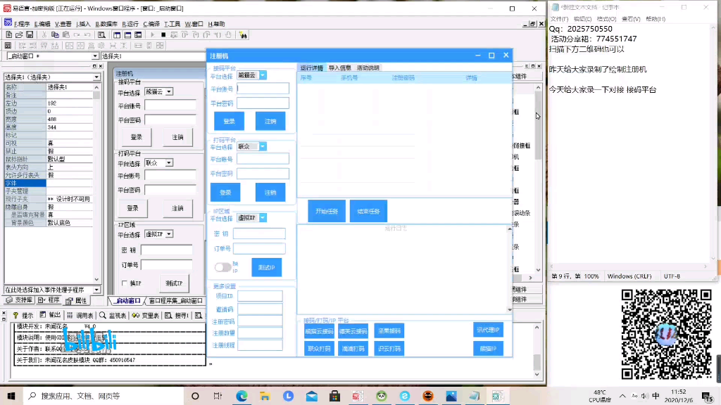Image resolution: width=721 pixels, height=405 pixels.
Task: Open 打码平台 联众 dropdown in running 注册机
Action: pyautogui.click(x=263, y=146)
